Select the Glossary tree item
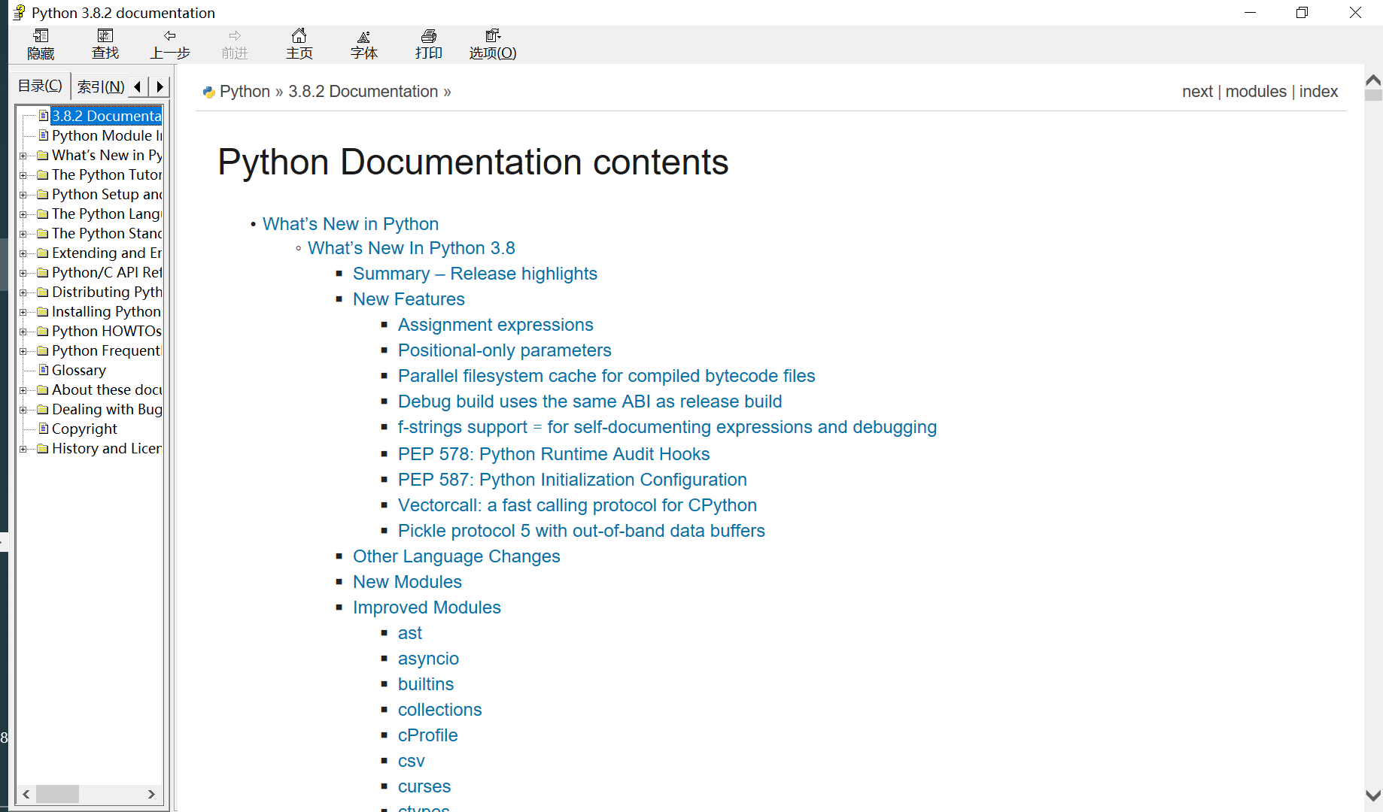 pyautogui.click(x=79, y=370)
